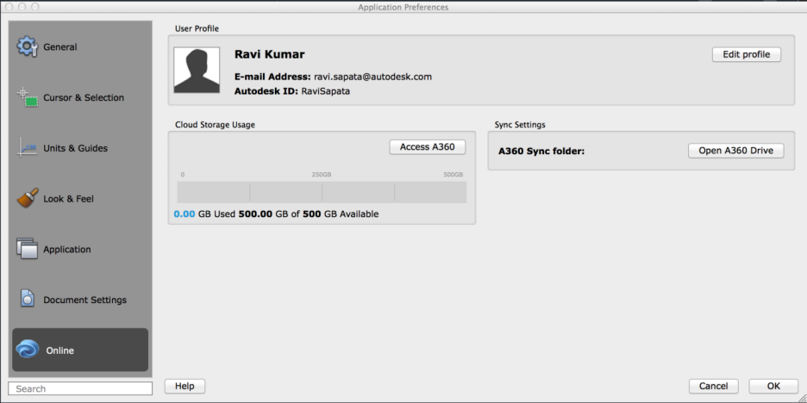Click the Autodesk ID value RaviSapata
Image resolution: width=807 pixels, height=403 pixels.
click(x=325, y=91)
